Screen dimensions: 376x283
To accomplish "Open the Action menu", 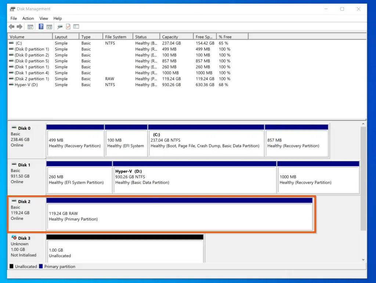I will (28, 18).
